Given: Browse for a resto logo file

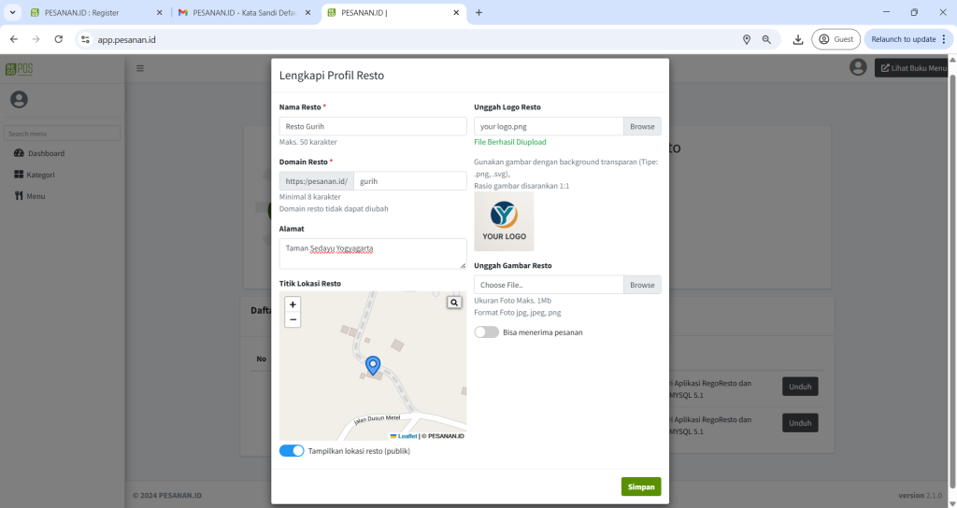Looking at the screenshot, I should click(x=642, y=126).
